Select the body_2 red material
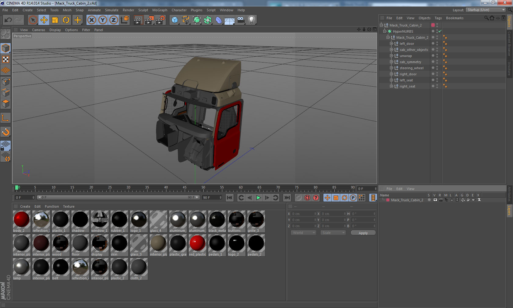 22,221
